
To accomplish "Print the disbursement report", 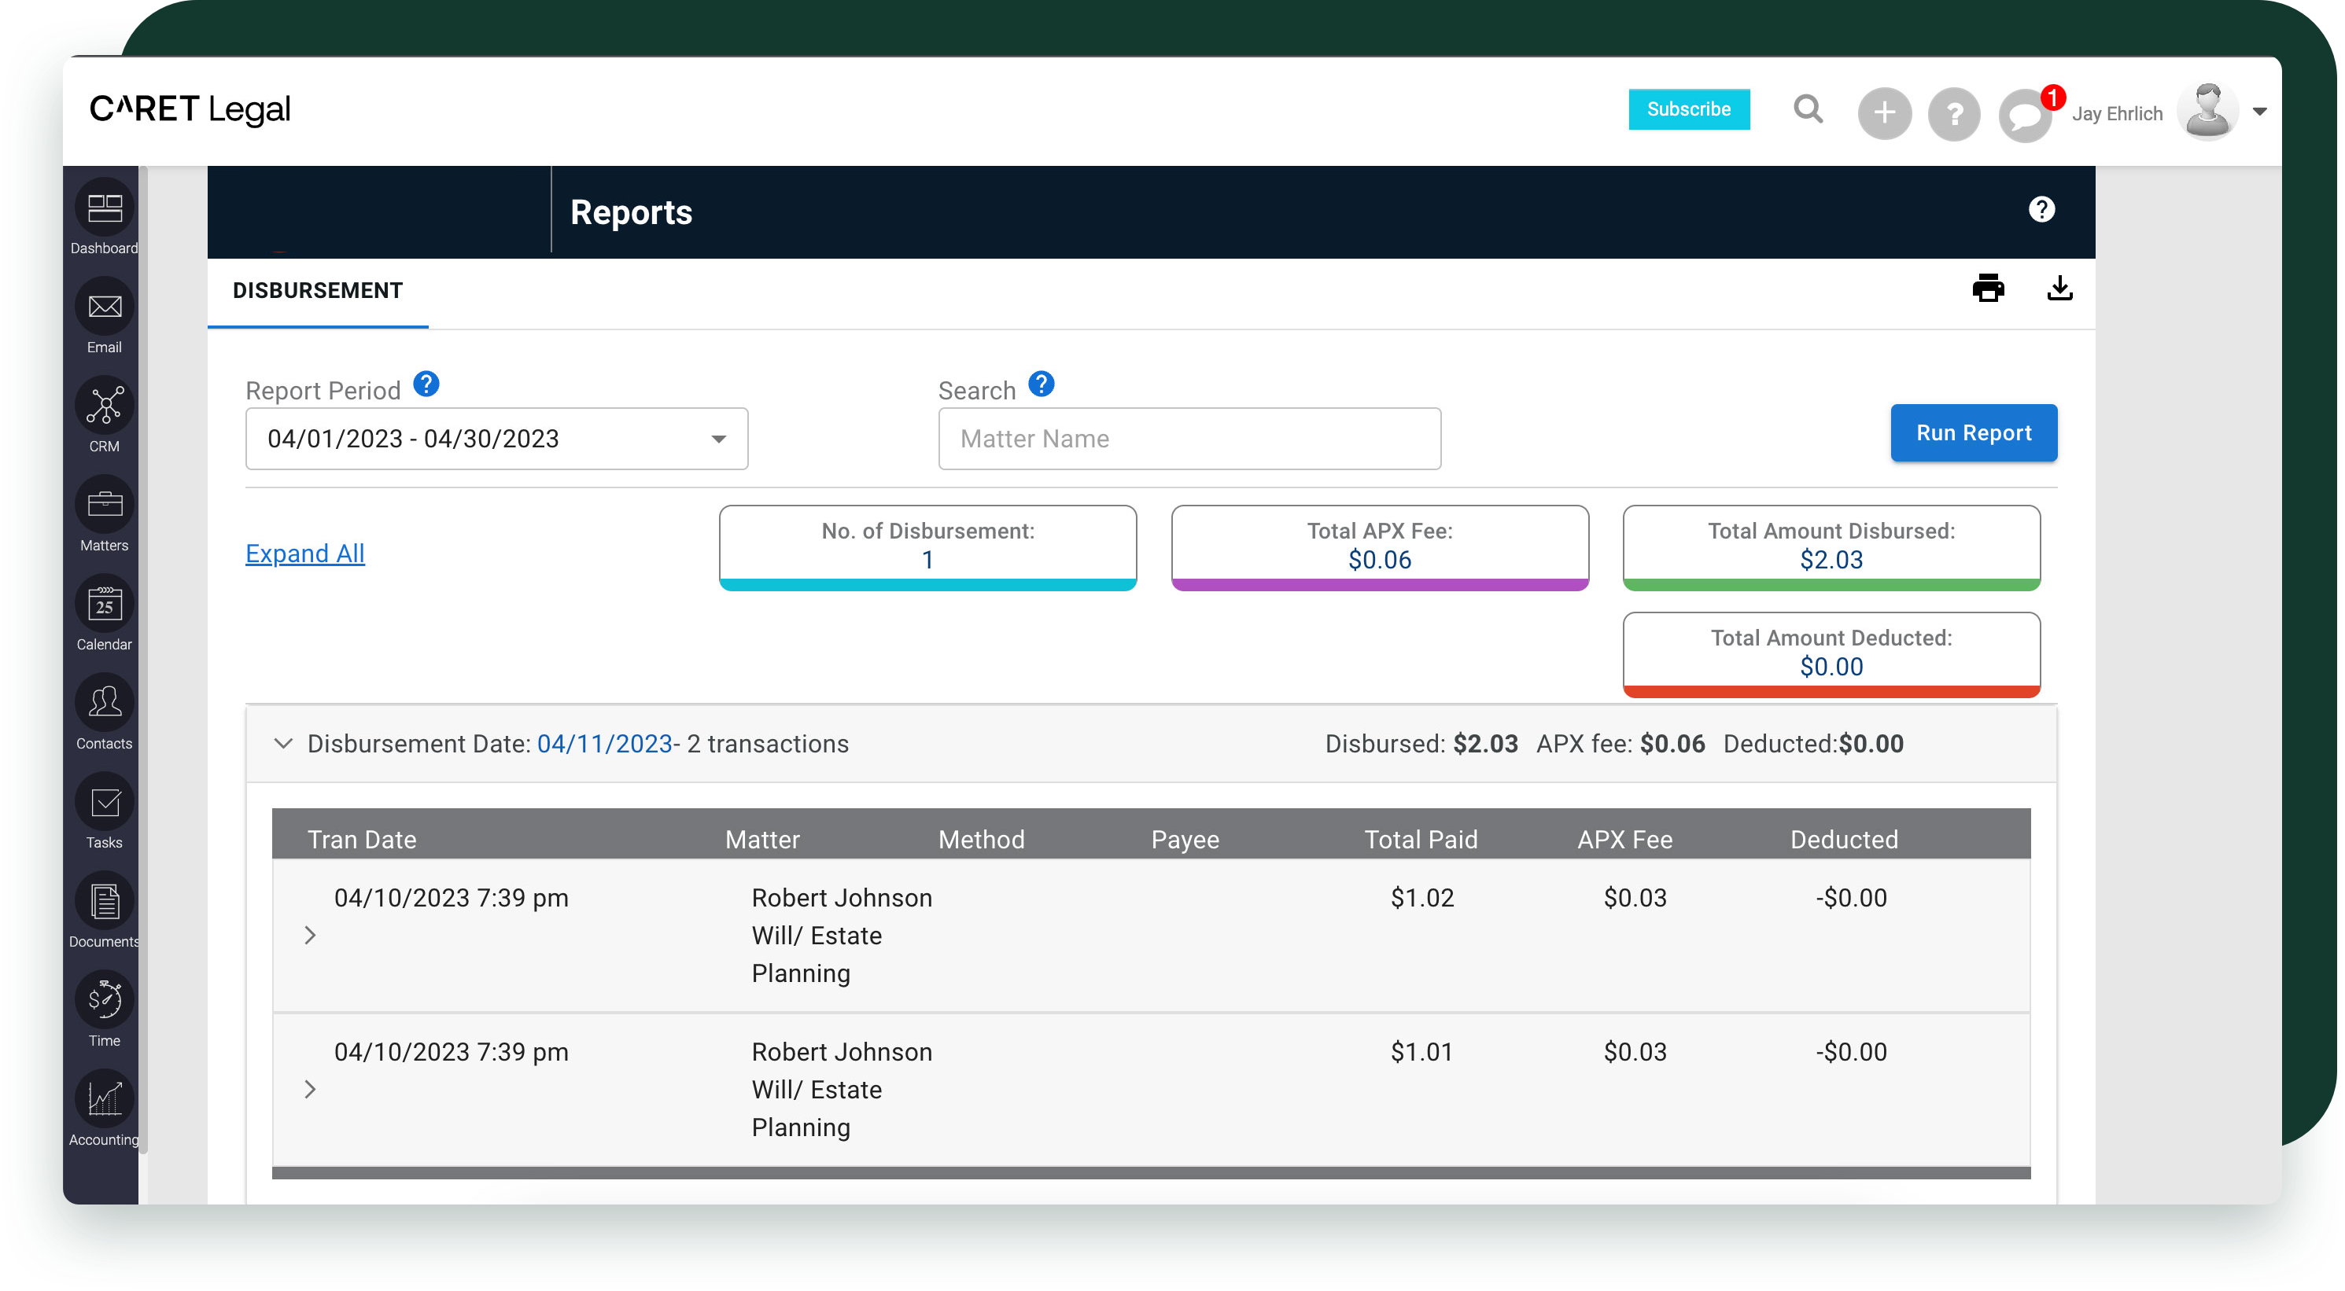I will tap(1988, 289).
